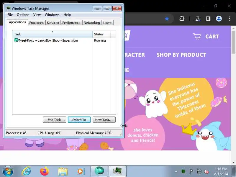Screen dimensions: 236x177
Task: Open the Windows menu
Action: coord(52,15)
